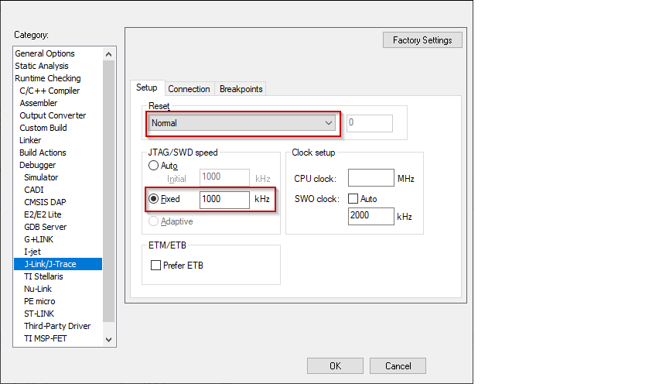Click the SWO clock kHz field
This screenshot has height=384, width=659.
370,216
